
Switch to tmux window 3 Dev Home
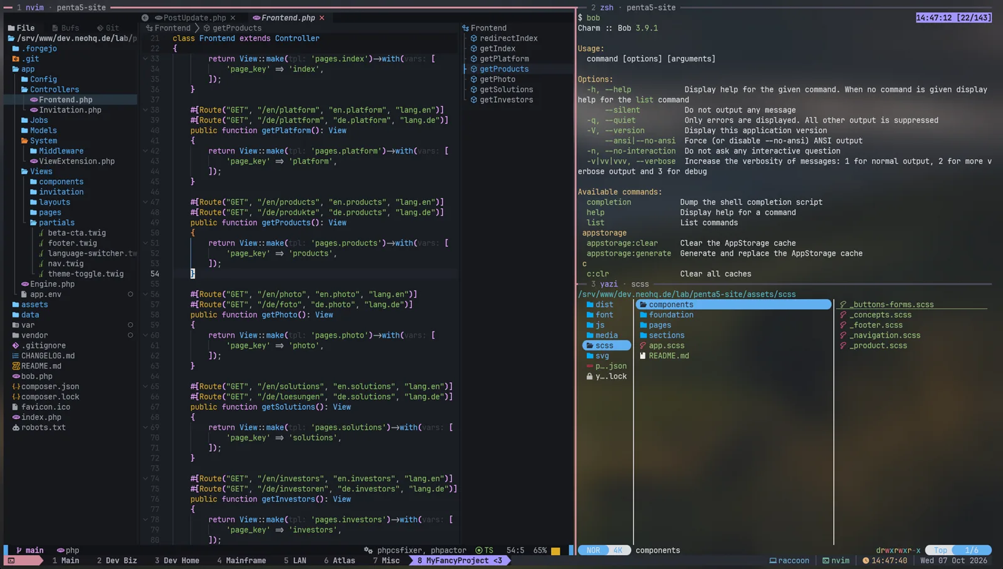point(177,560)
